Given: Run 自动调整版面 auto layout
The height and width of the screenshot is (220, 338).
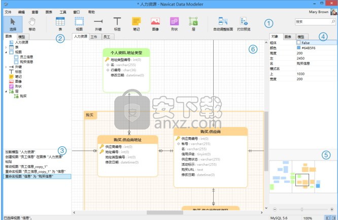Looking at the screenshot, I should pyautogui.click(x=223, y=24).
